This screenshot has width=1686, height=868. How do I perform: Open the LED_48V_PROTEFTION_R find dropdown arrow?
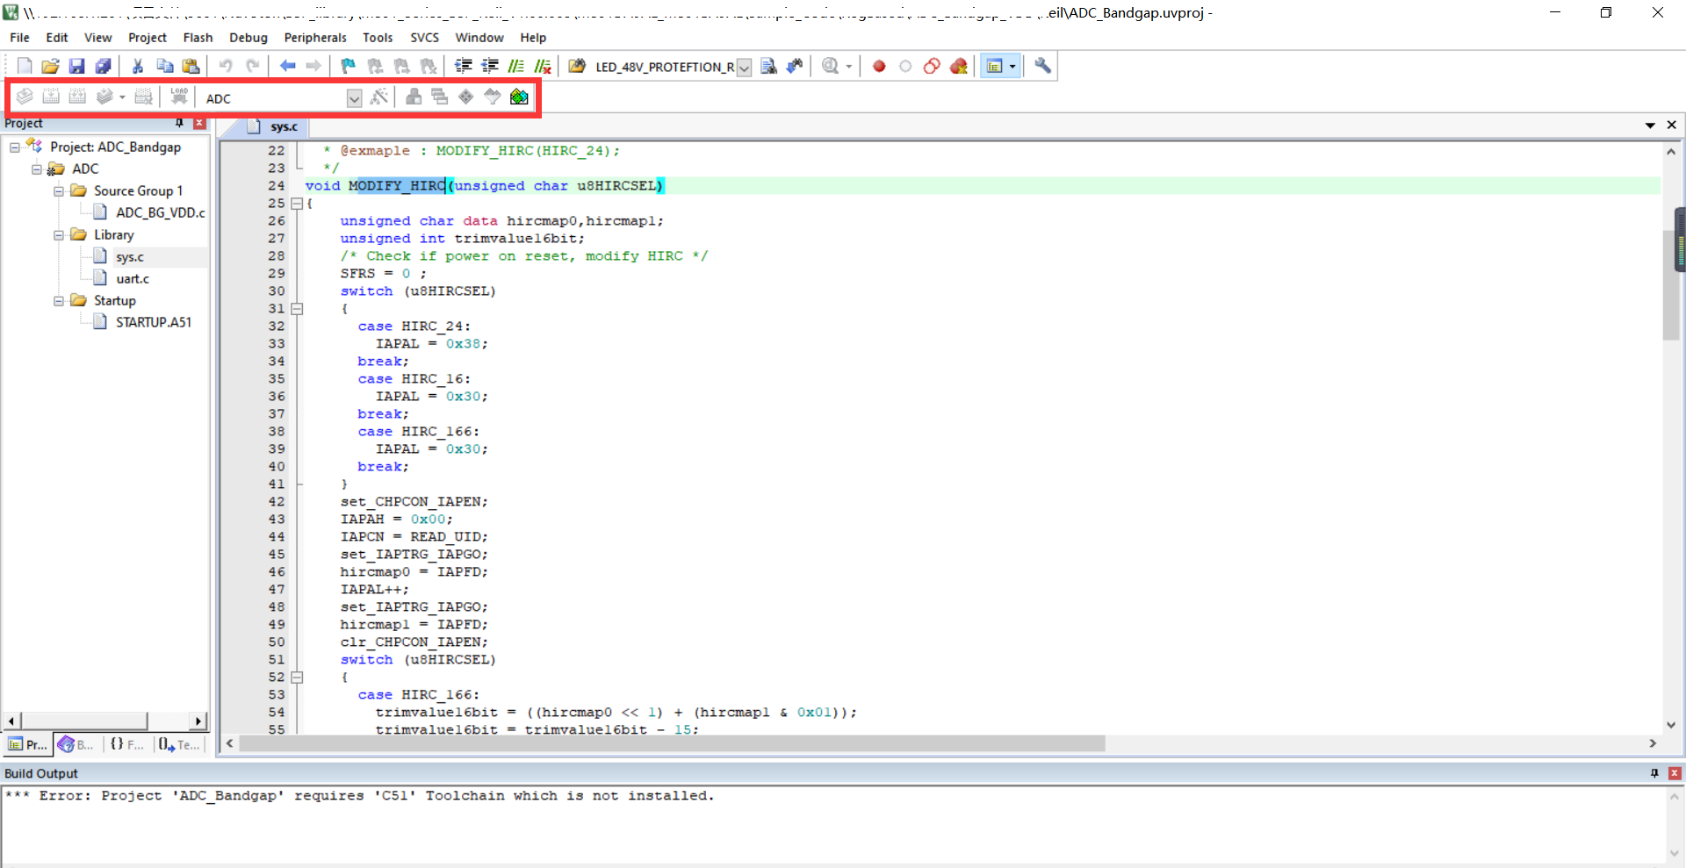pos(744,68)
